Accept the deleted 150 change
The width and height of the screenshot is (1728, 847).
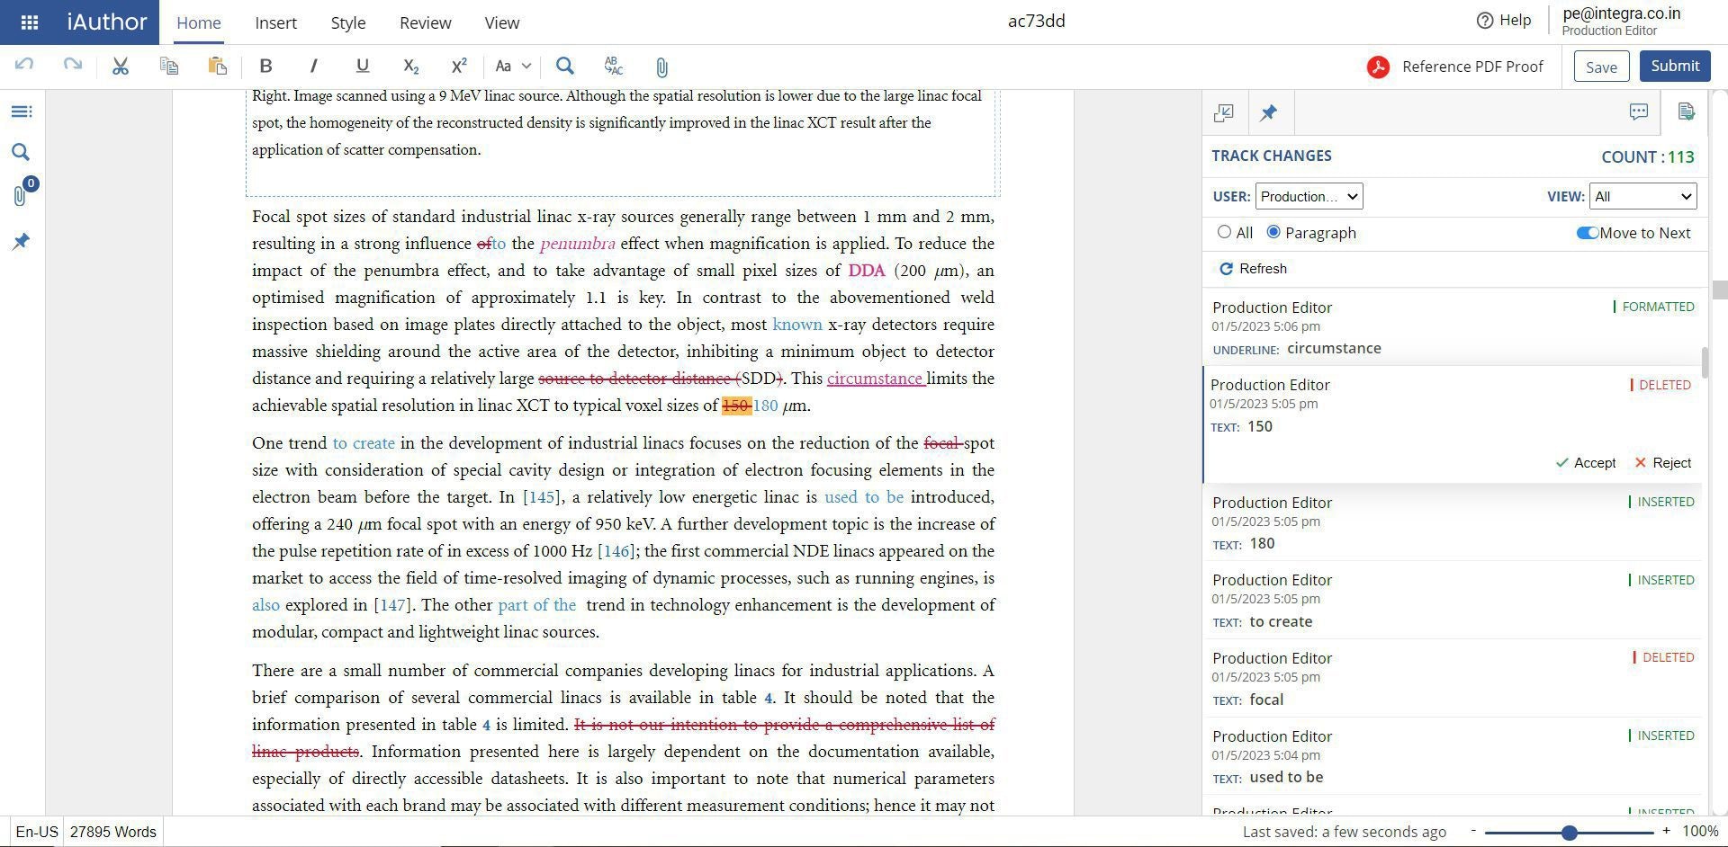(x=1586, y=463)
